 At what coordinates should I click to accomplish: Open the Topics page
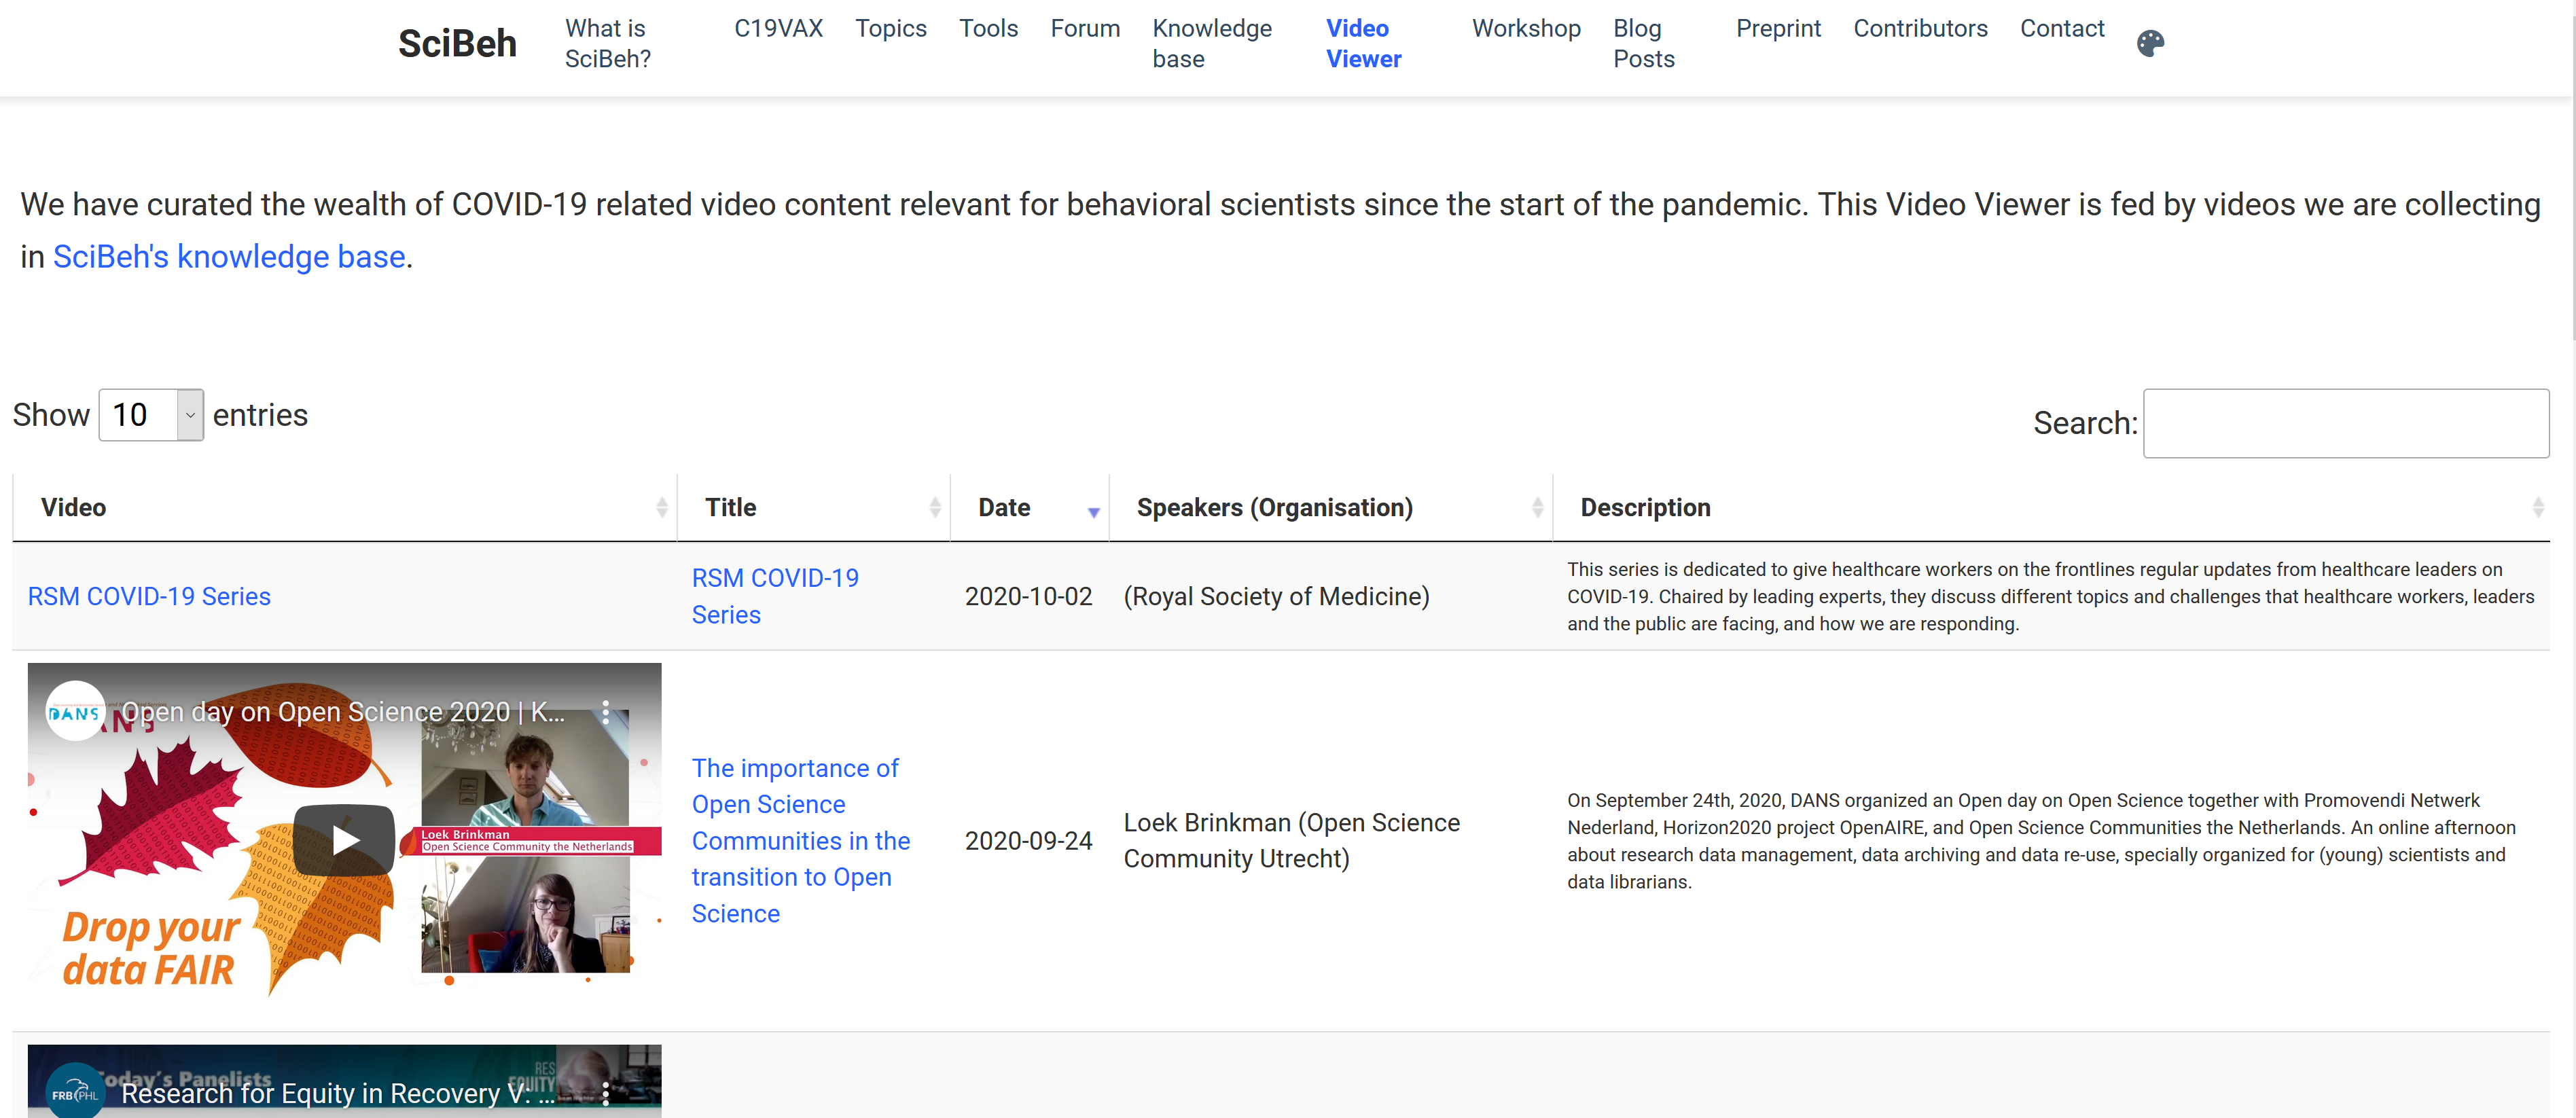pos(890,29)
